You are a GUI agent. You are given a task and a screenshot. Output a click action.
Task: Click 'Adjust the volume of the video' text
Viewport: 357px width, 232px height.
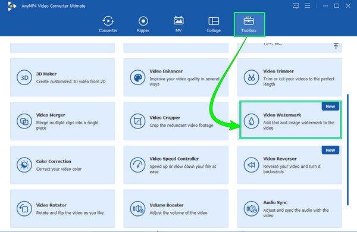(x=178, y=212)
